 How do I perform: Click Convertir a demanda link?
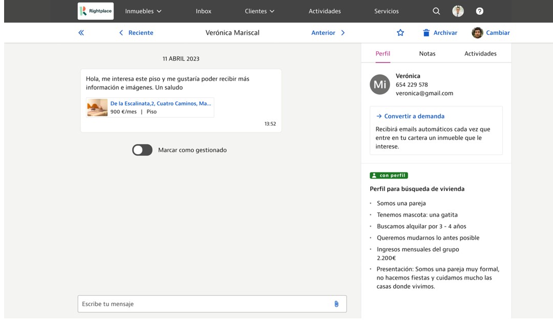(414, 116)
